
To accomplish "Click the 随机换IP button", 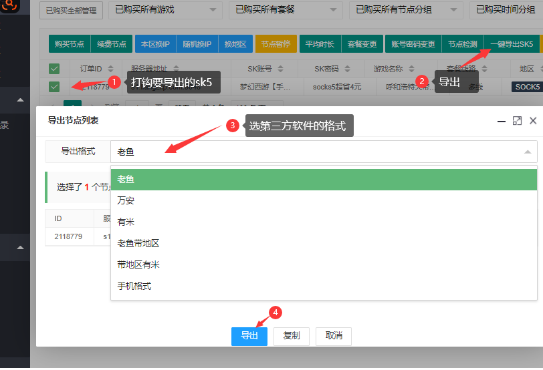I will (x=197, y=44).
